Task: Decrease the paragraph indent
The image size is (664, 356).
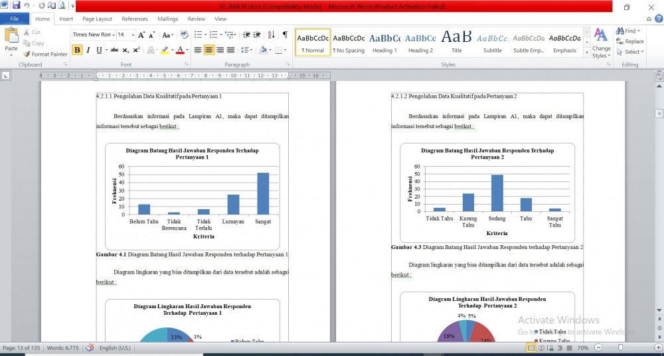Action: point(246,35)
